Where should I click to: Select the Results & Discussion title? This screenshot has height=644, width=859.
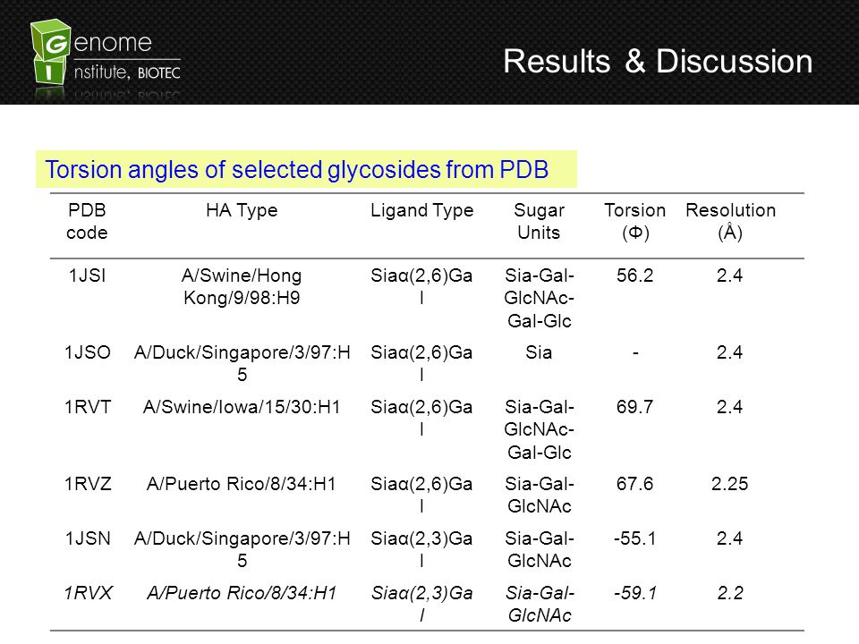[x=658, y=62]
